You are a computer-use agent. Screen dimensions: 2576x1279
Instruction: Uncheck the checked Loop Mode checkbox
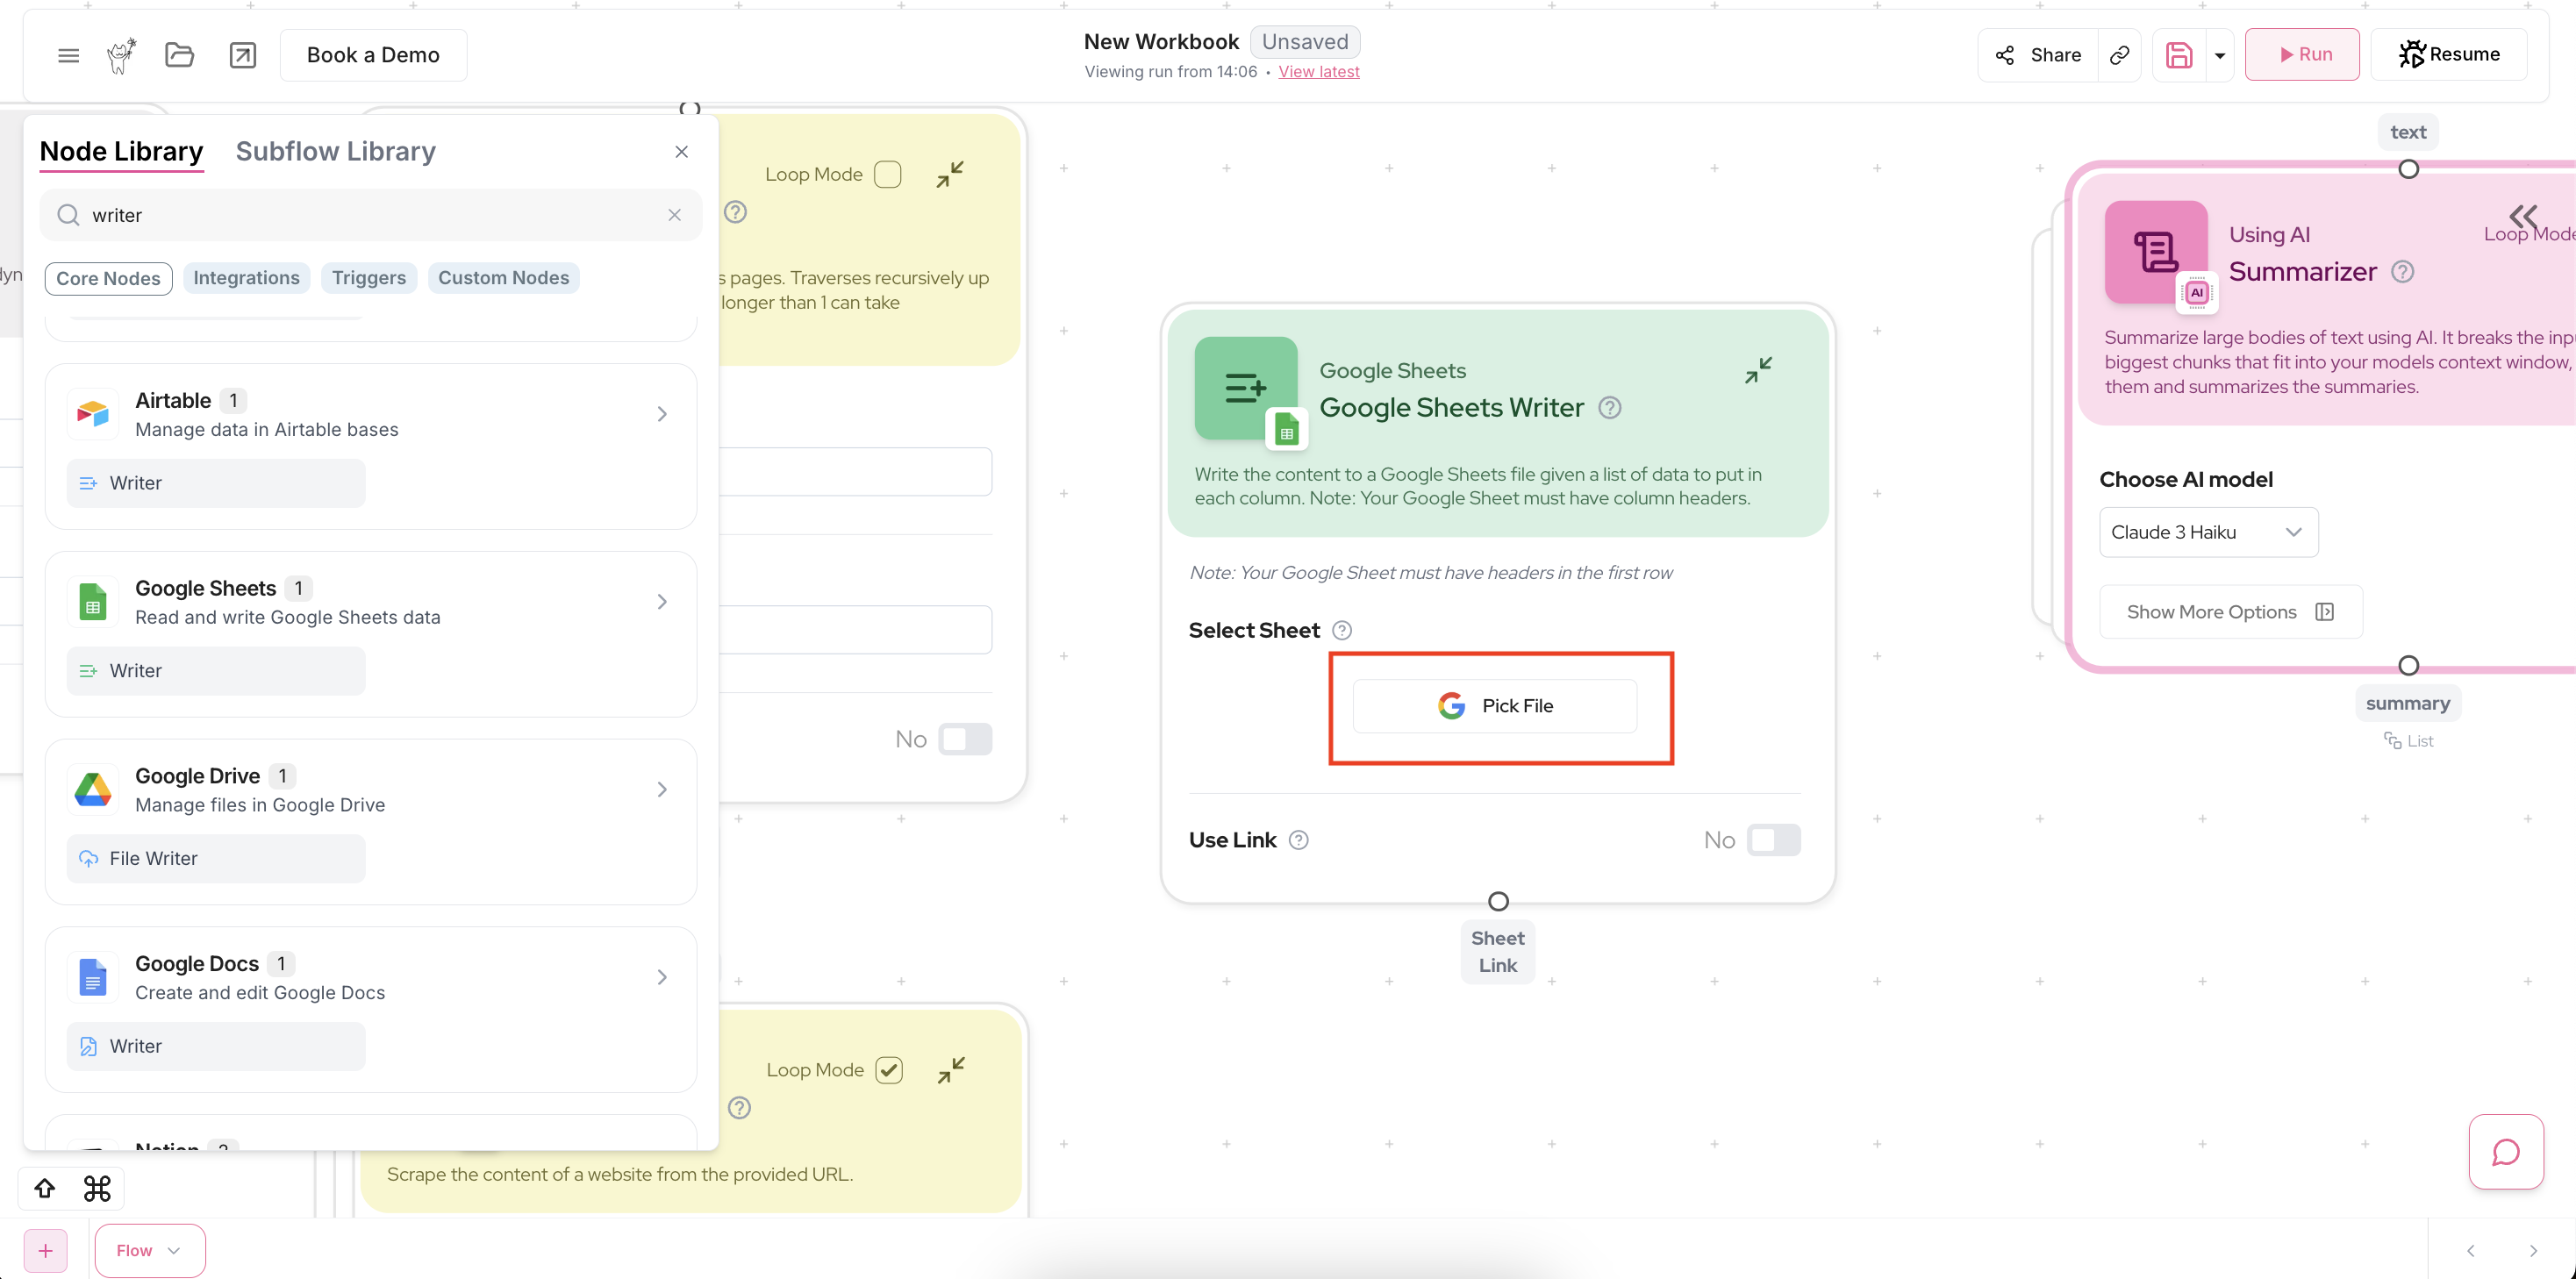click(x=888, y=1070)
